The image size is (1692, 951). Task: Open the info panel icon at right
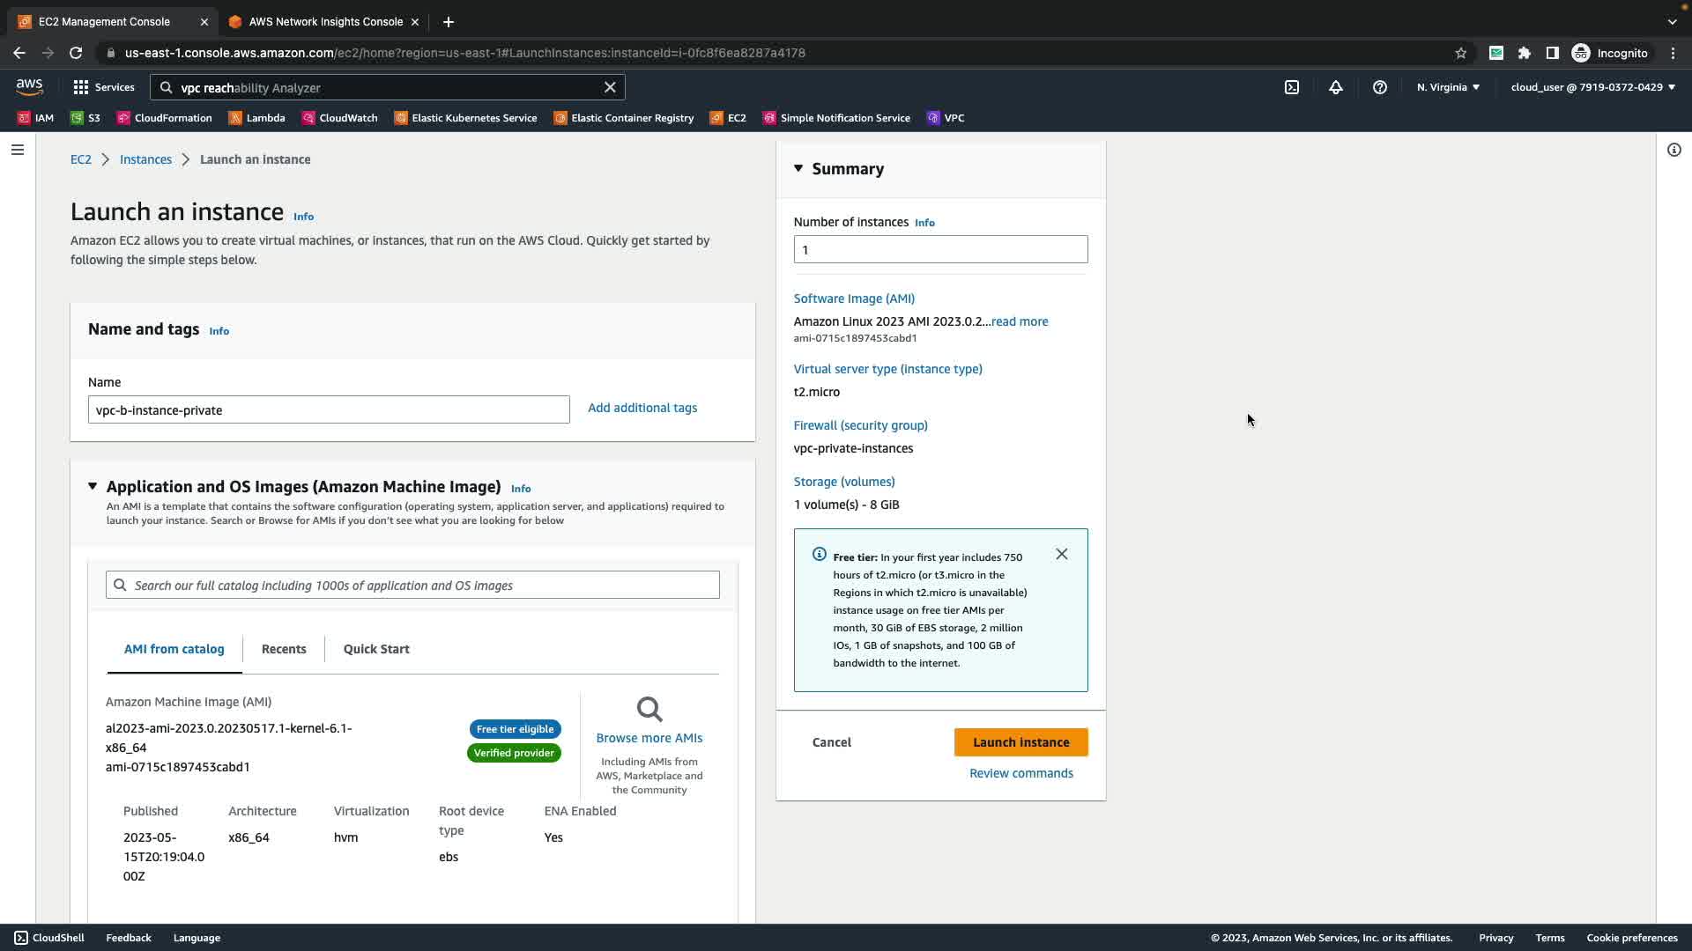[x=1673, y=150]
